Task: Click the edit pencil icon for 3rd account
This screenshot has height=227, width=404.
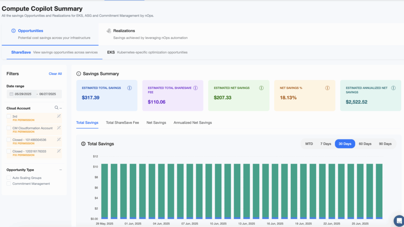Action: tap(59, 116)
